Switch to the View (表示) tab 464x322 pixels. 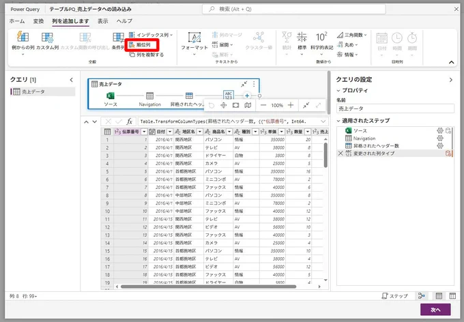(x=102, y=21)
